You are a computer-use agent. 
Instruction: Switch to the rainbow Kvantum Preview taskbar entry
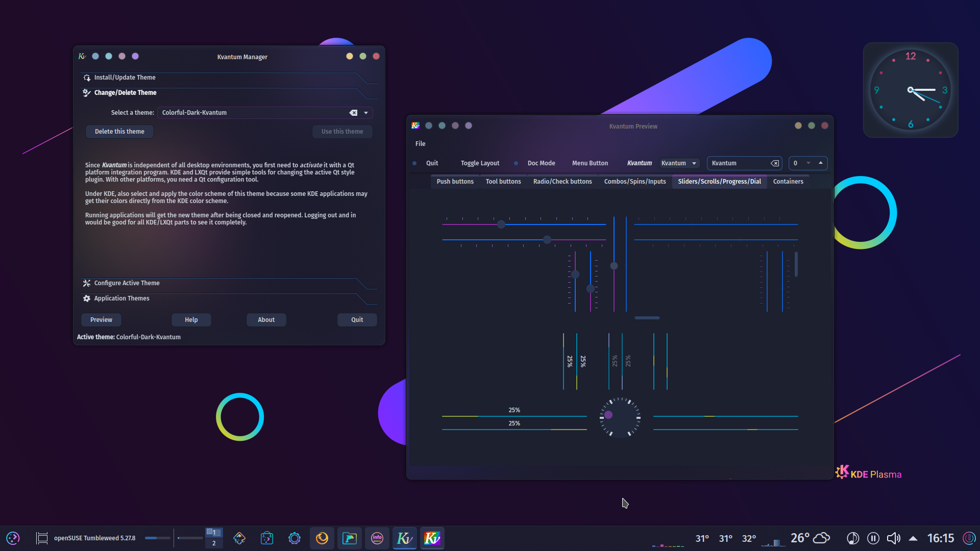tap(432, 538)
